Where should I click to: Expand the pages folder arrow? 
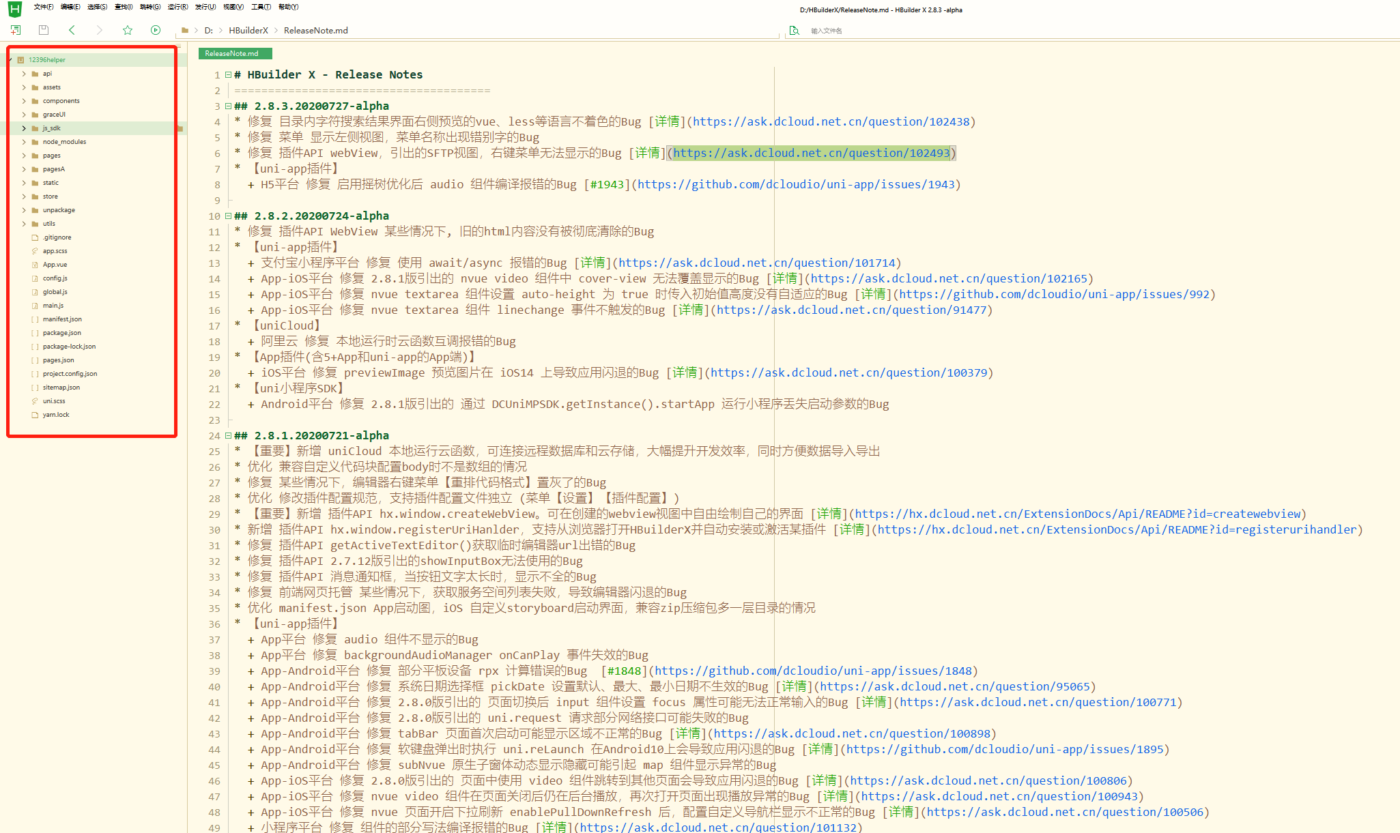coord(24,156)
